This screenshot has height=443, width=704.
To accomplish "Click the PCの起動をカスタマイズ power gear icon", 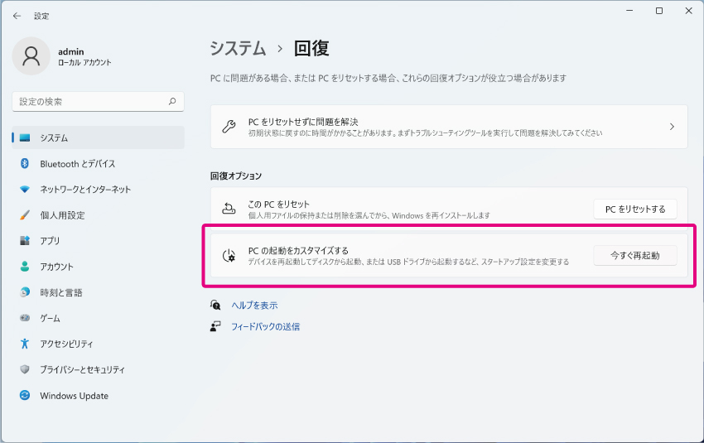I will click(x=229, y=255).
